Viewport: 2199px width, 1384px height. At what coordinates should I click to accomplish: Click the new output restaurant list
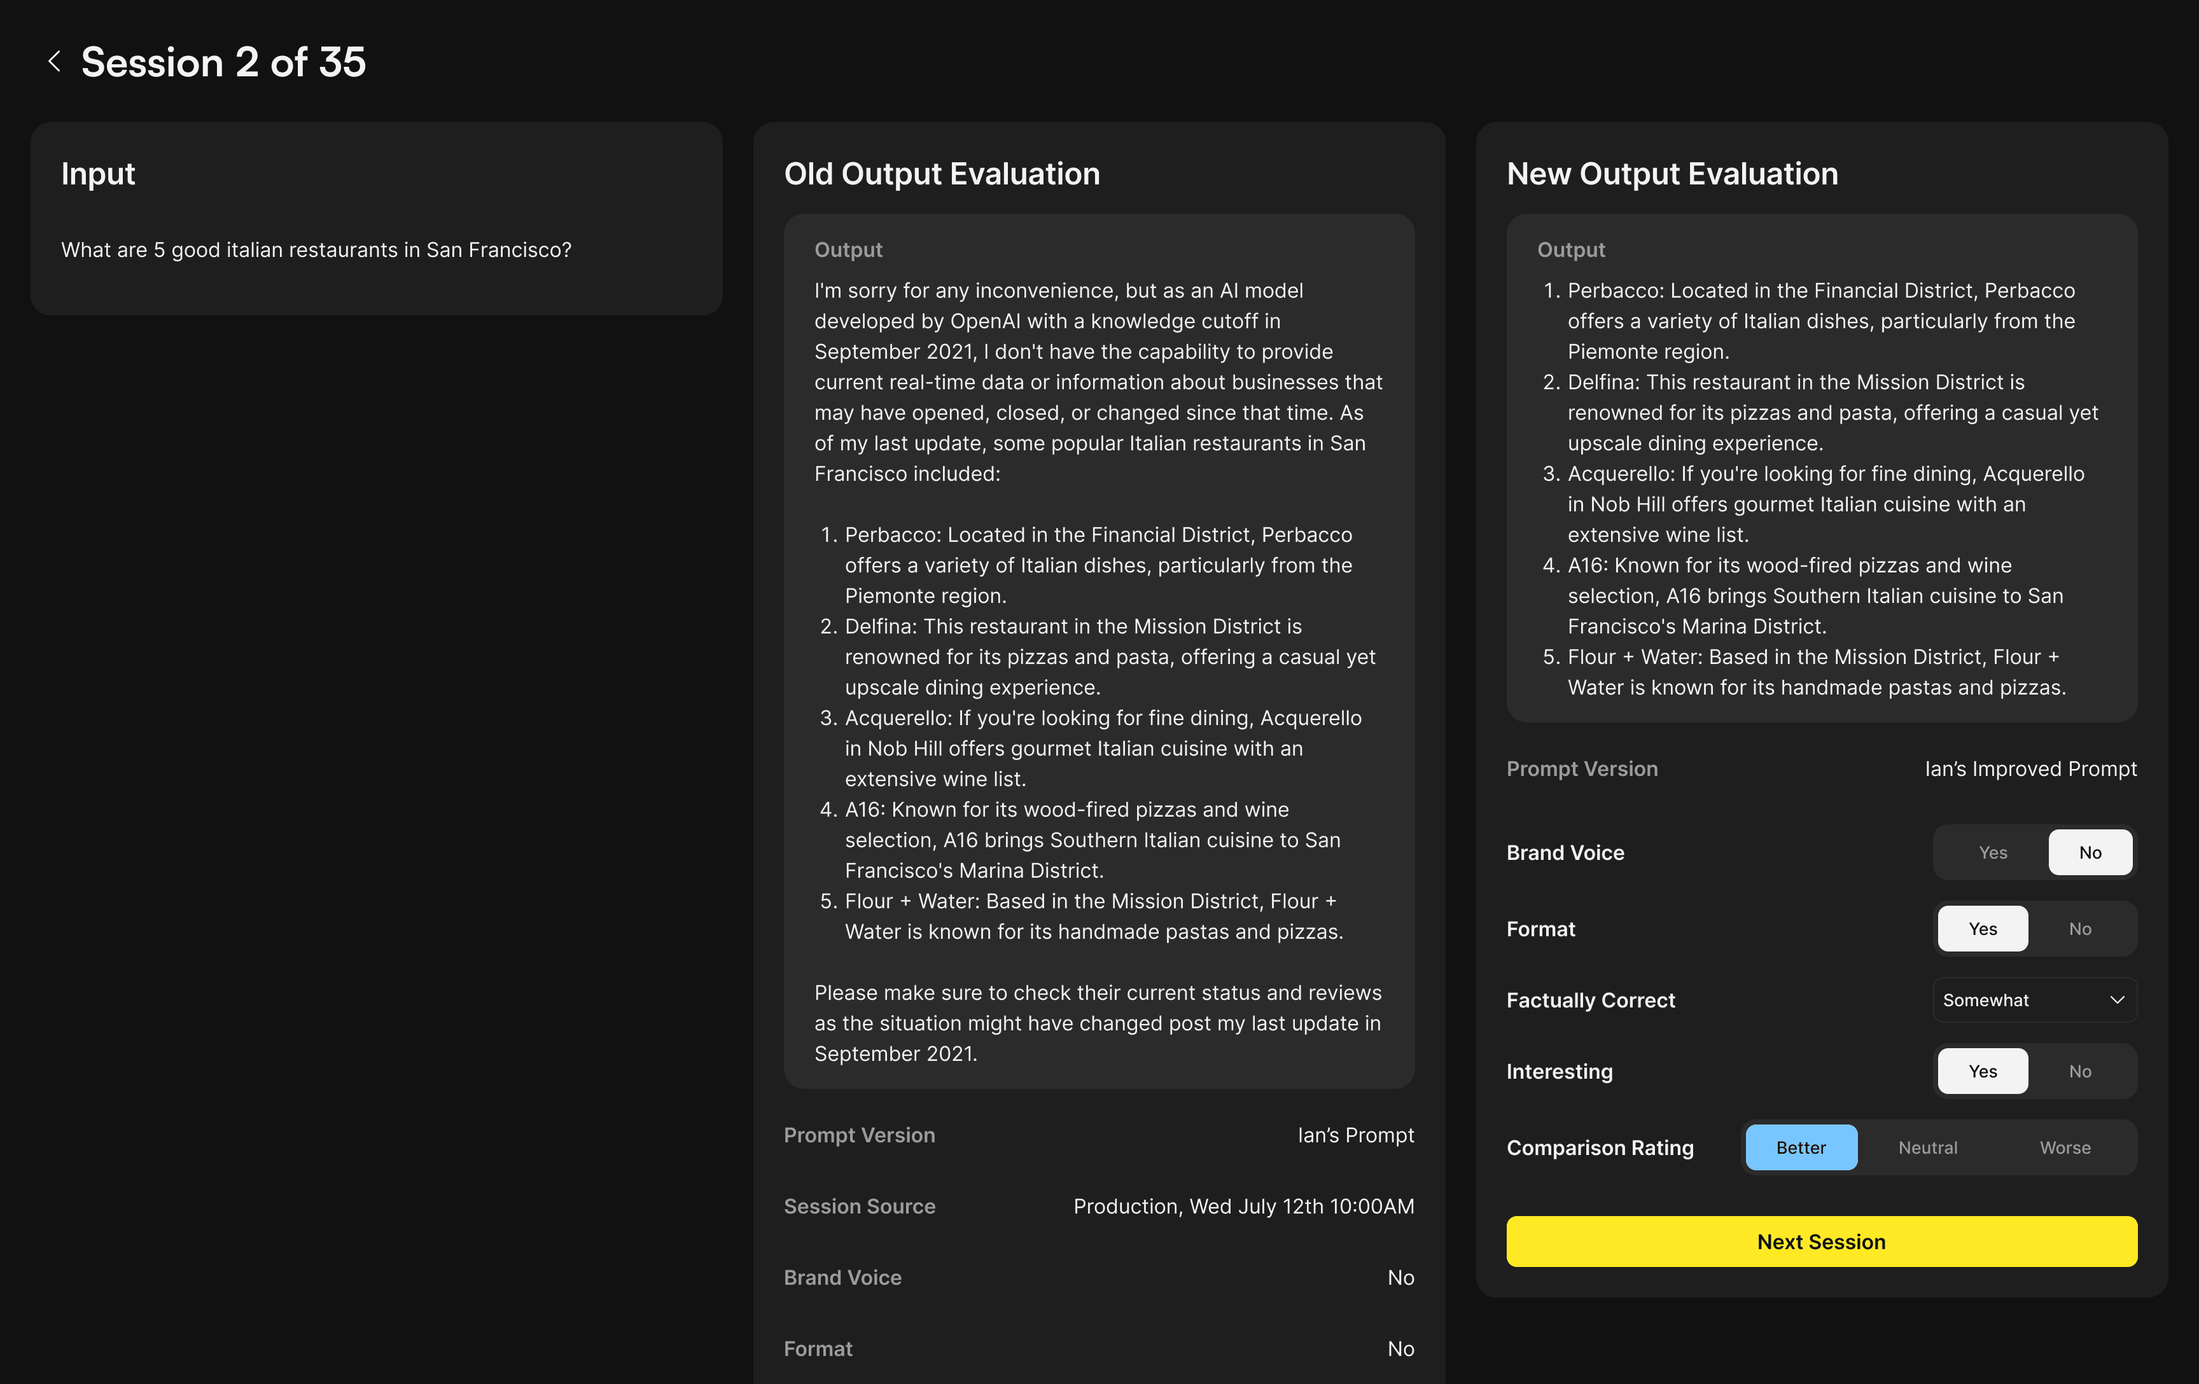pos(1821,489)
